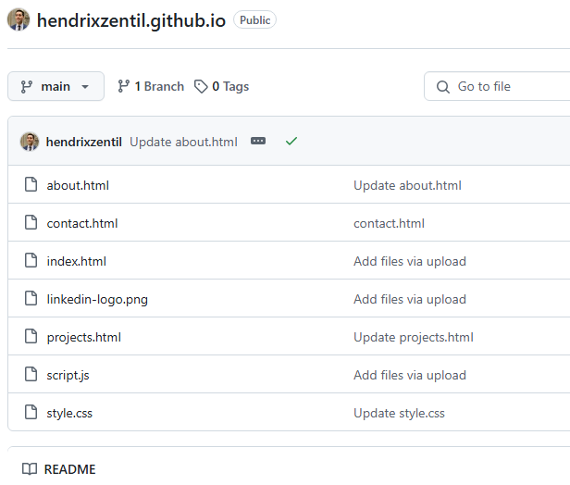Click the branch icon beside 1 Branch

point(124,86)
